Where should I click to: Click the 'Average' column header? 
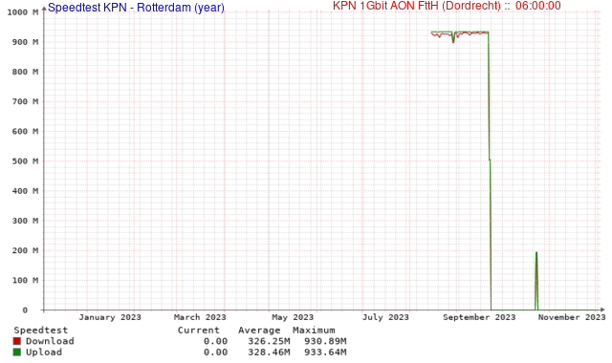[259, 331]
